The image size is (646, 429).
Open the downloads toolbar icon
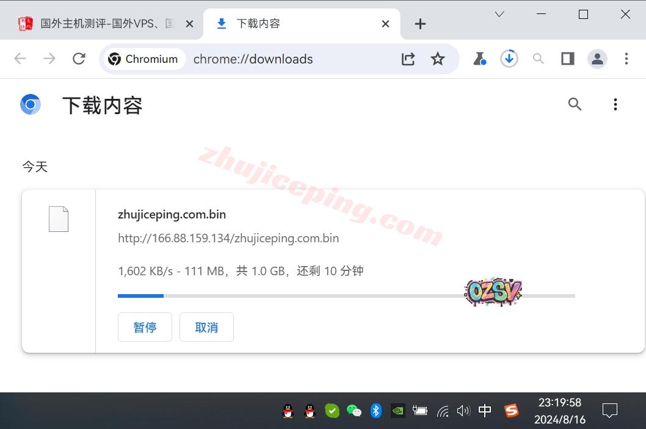pyautogui.click(x=509, y=59)
